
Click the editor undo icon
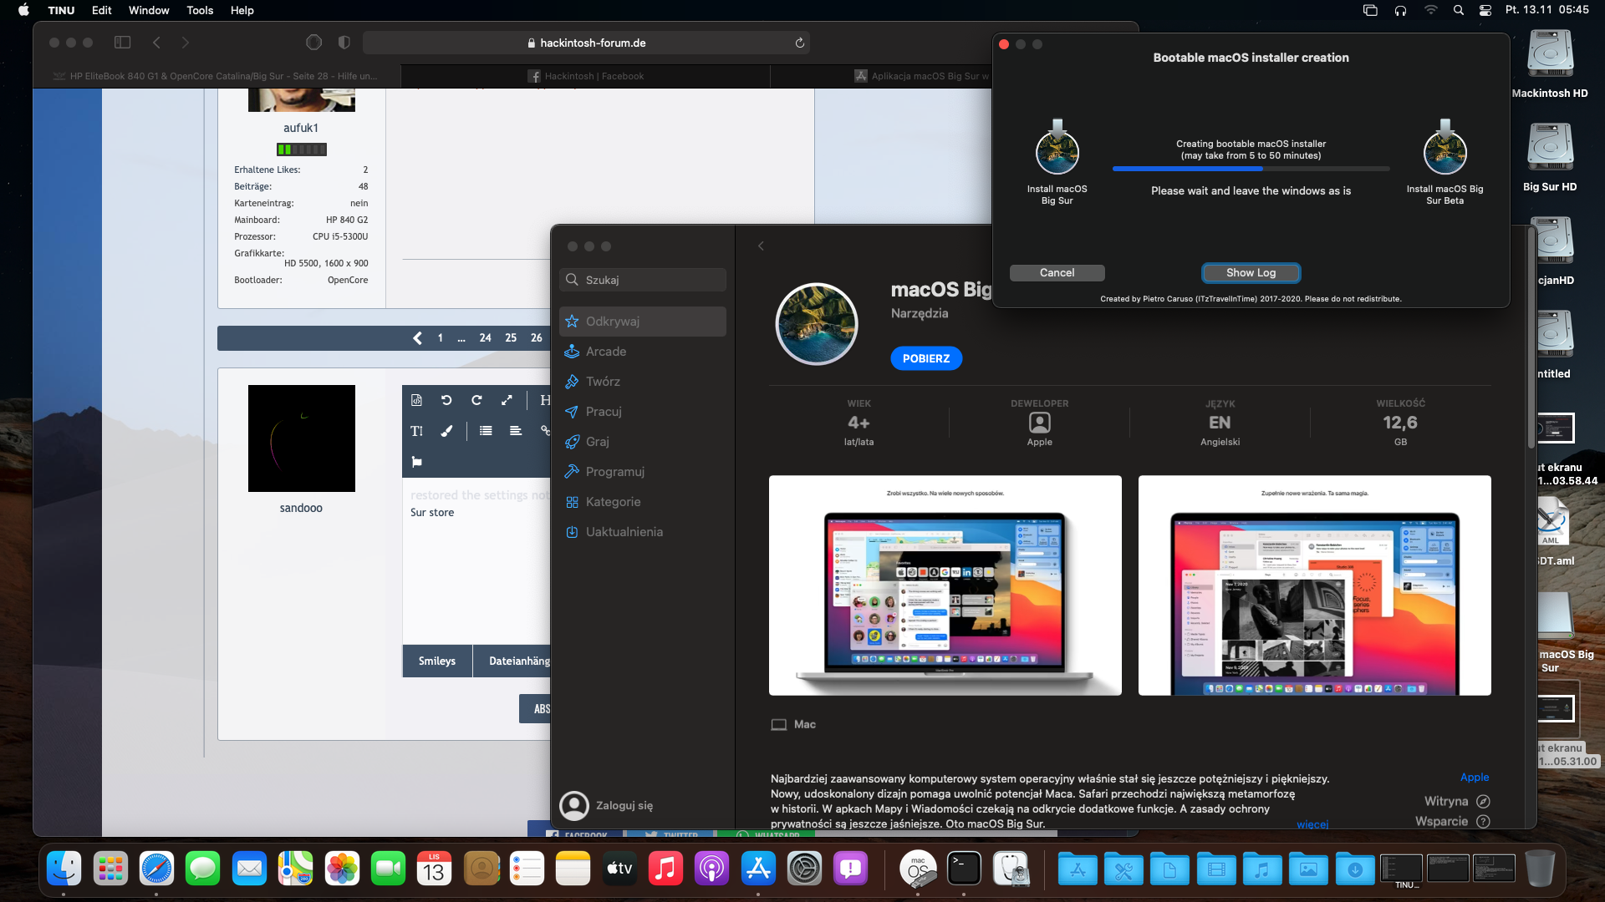pos(446,400)
